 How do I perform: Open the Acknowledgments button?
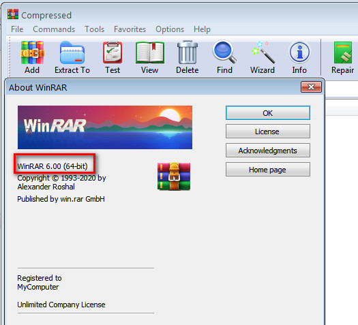[x=268, y=151]
